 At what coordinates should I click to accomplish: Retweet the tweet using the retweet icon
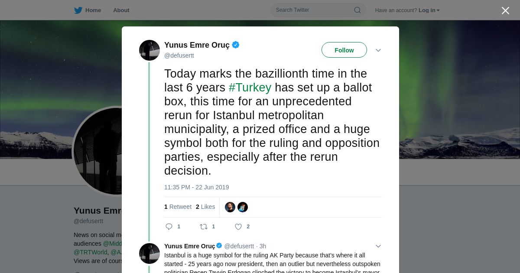203,227
